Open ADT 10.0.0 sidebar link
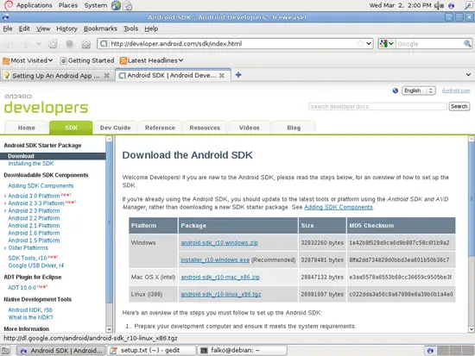 click(22, 288)
